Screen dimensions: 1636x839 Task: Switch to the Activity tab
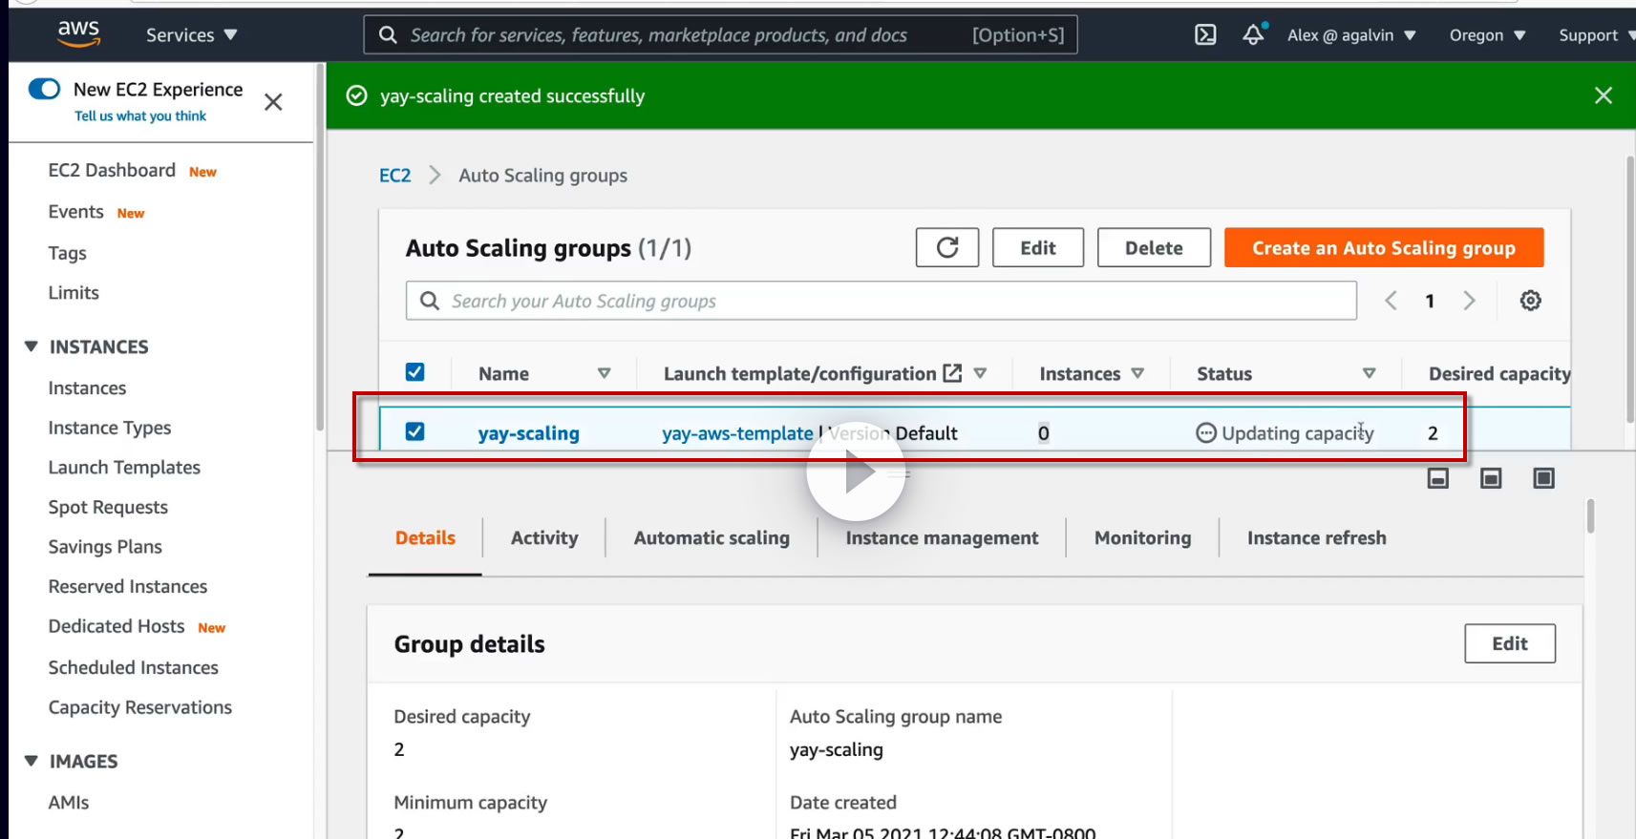coord(544,538)
